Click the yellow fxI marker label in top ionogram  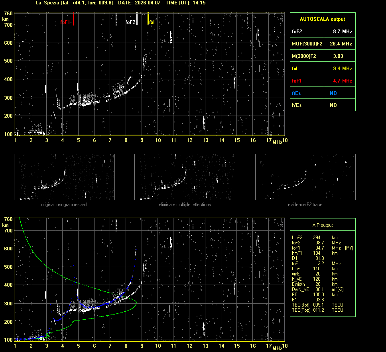[x=152, y=22]
